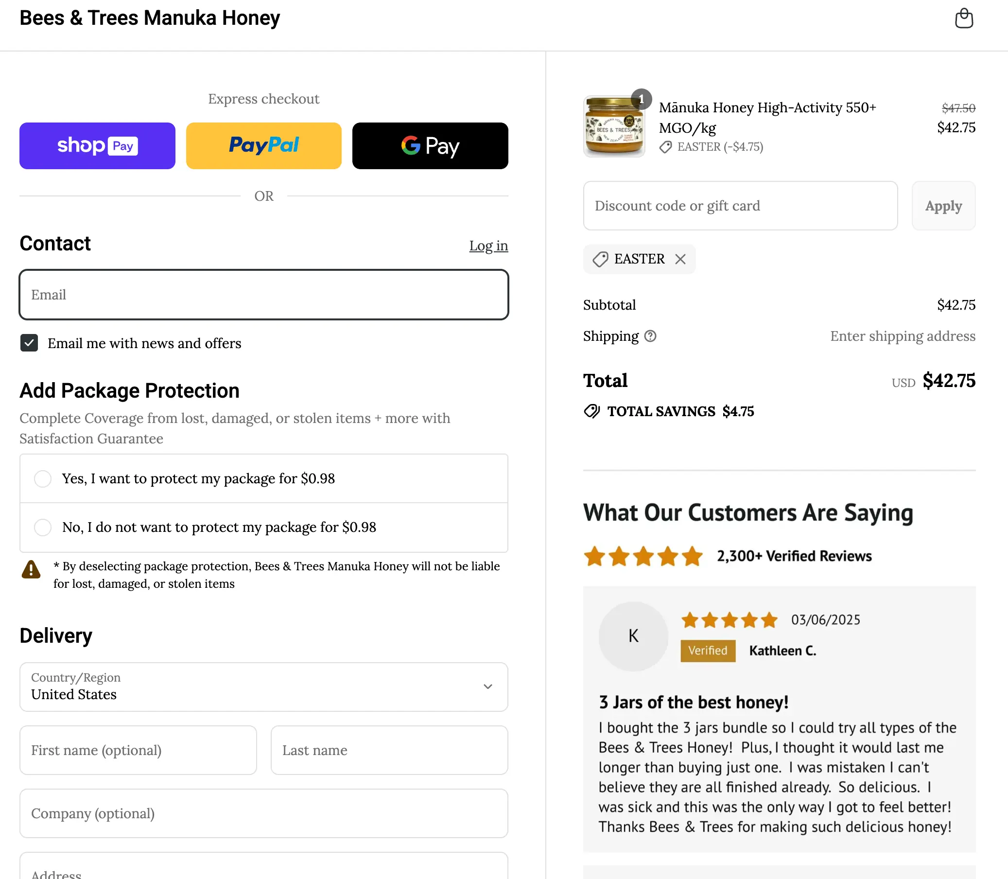The image size is (1008, 879).
Task: Click the shipping help question mark icon
Action: [x=650, y=336]
